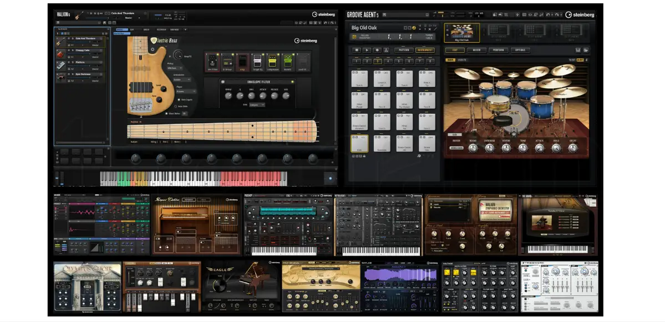The width and height of the screenshot is (665, 322).
Task: Select the Graph EQ pedal icon
Action: click(257, 61)
